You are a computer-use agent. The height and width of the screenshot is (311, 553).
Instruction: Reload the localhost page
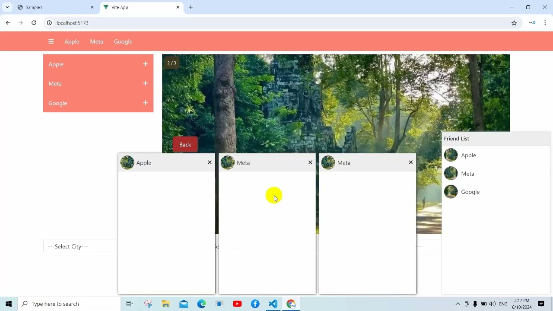pos(34,23)
